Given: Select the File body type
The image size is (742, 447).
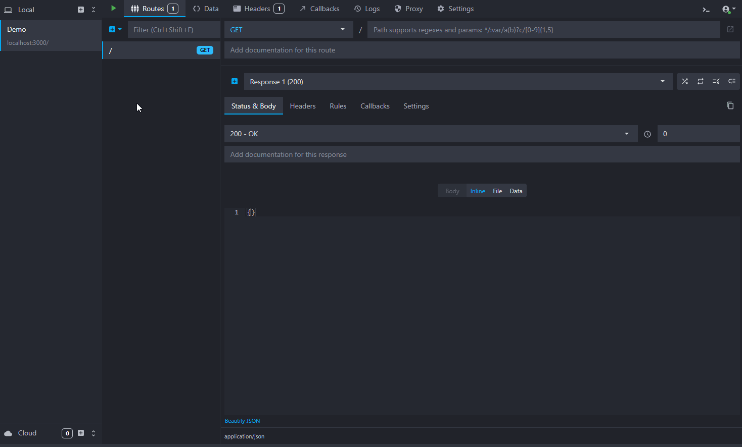Looking at the screenshot, I should (497, 191).
